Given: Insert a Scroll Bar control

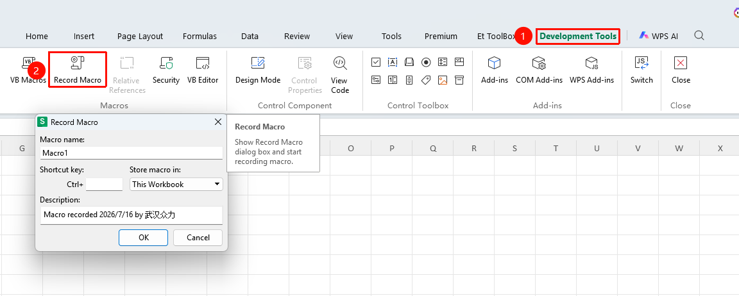Looking at the screenshot, I should coord(409,80).
